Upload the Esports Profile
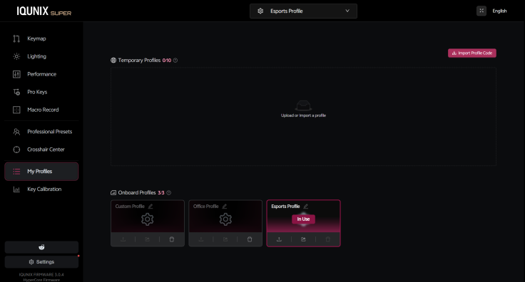This screenshot has height=282, width=525. tap(279, 239)
